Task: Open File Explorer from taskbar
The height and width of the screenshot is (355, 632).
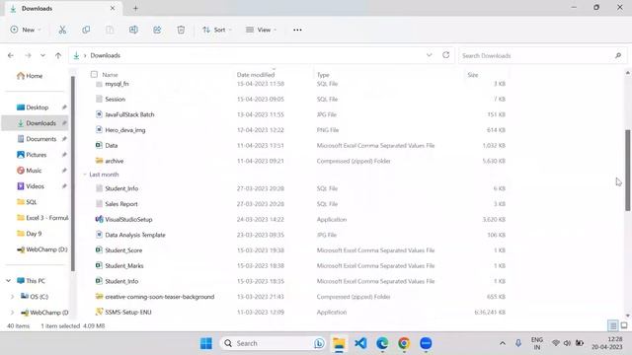Action: click(339, 343)
